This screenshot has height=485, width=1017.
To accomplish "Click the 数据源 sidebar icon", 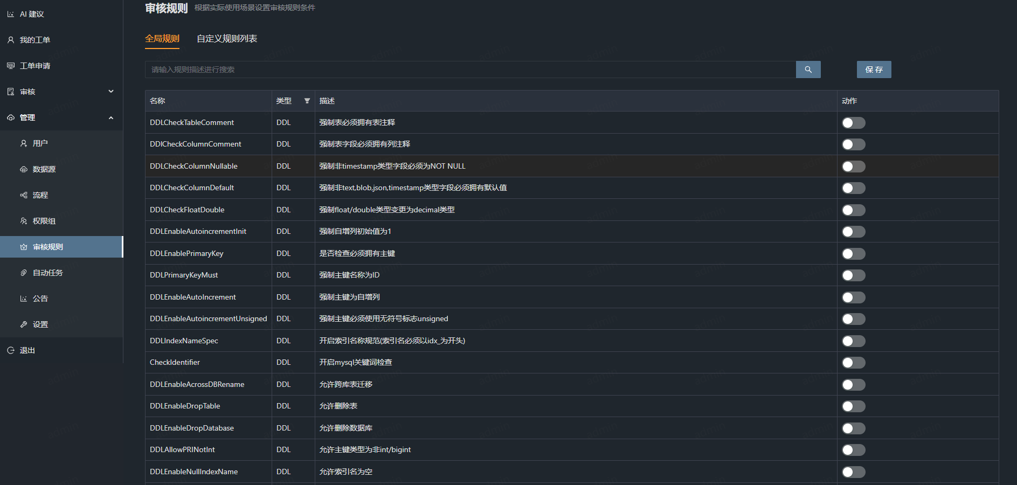I will click(24, 169).
